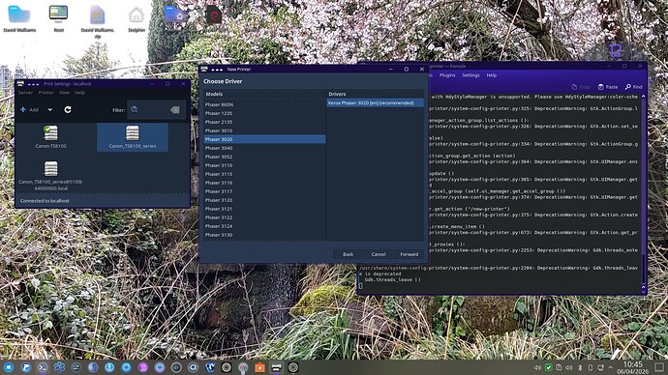Open the Root desktop icon
The height and width of the screenshot is (375, 668).
[x=58, y=18]
